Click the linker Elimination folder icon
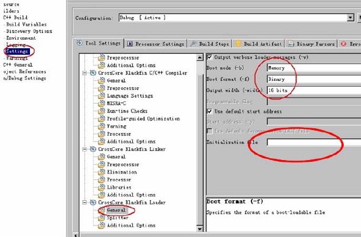361x237 pixels. click(102, 172)
